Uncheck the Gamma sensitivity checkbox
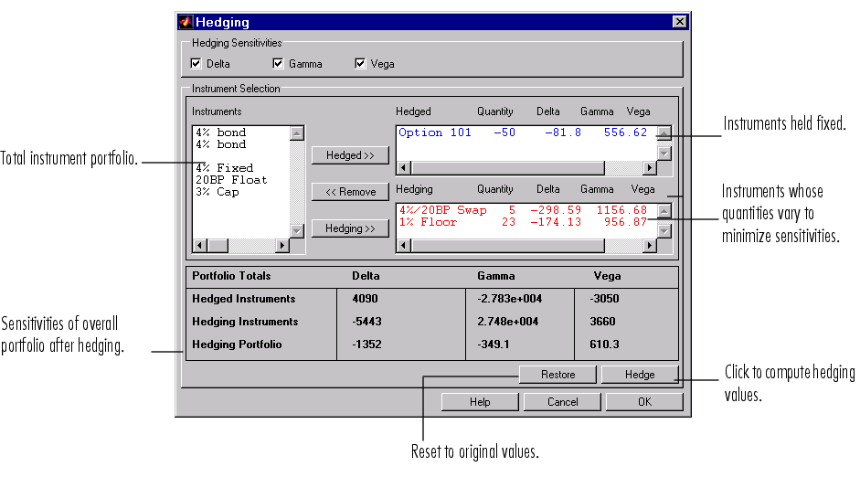This screenshot has width=860, height=477. point(279,64)
